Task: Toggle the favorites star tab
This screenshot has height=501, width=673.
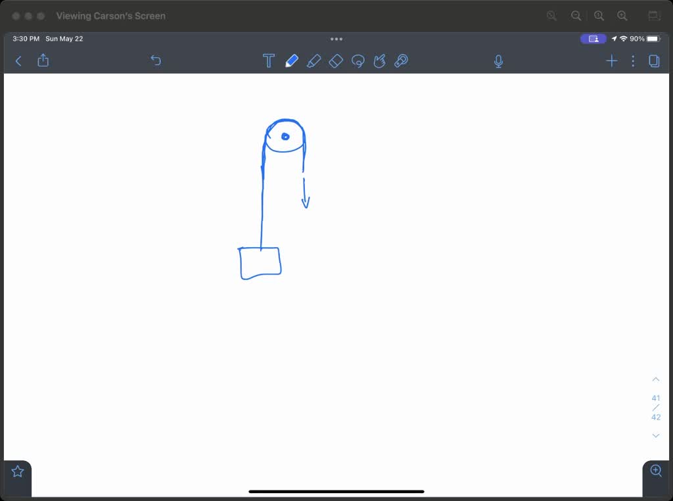Action: (x=18, y=471)
